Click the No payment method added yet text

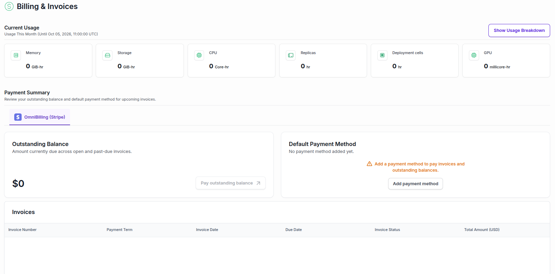coord(322,152)
